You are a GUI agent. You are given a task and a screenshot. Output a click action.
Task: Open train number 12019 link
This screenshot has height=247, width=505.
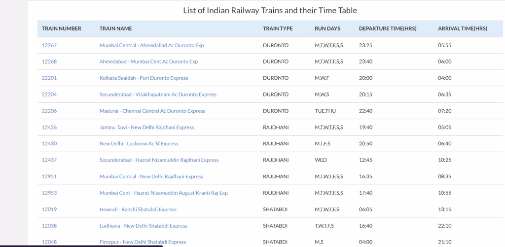pos(49,210)
